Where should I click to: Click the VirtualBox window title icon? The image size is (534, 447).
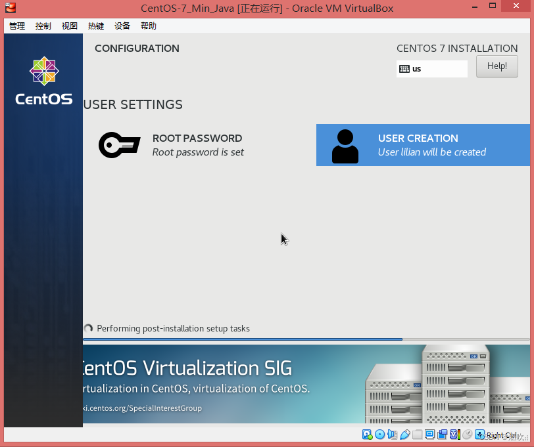(11, 7)
